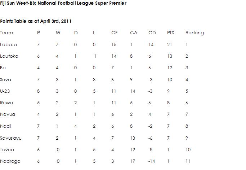This screenshot has width=246, height=170.
Task: Select the GA column header
Action: click(x=134, y=33)
